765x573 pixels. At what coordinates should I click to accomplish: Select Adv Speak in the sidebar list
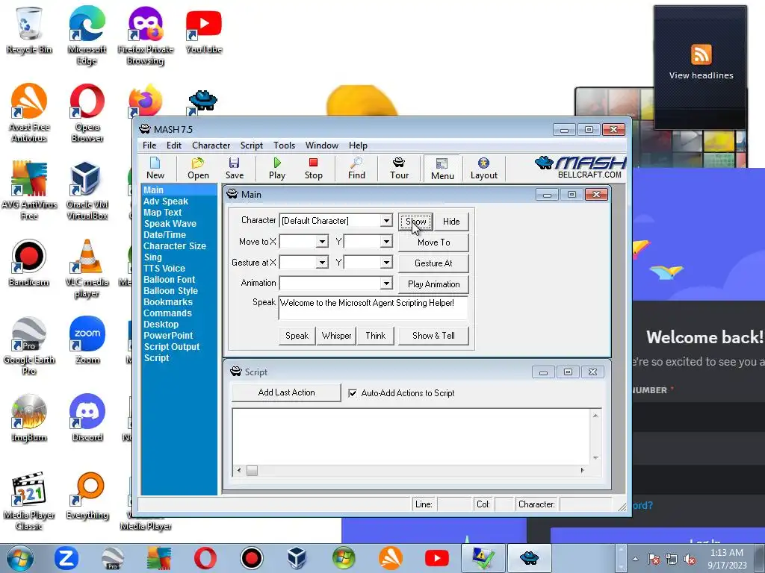165,201
